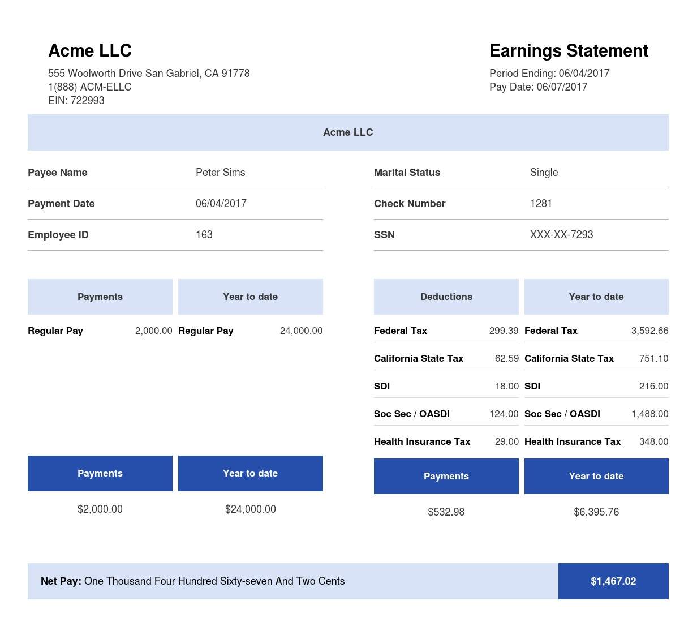This screenshot has height=639, width=697.
Task: Click the SDI deduction amount 18.00
Action: point(506,386)
